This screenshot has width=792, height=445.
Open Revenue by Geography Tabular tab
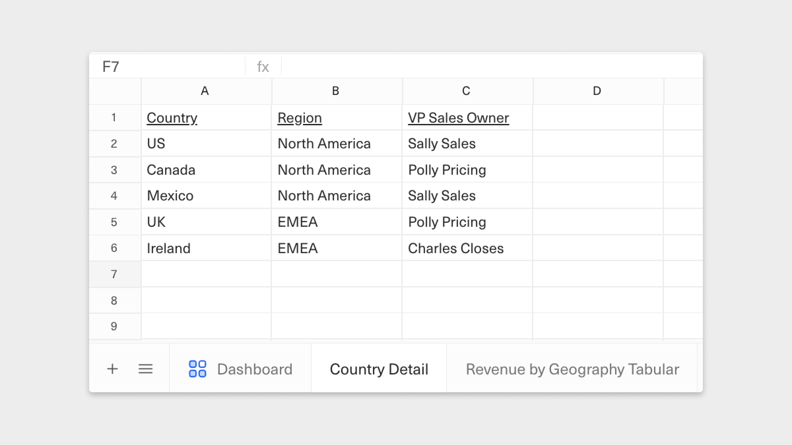(572, 369)
